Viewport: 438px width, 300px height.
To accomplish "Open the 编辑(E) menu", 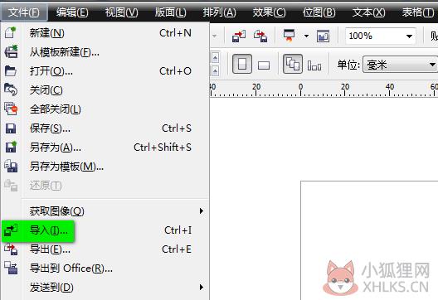I will (72, 12).
